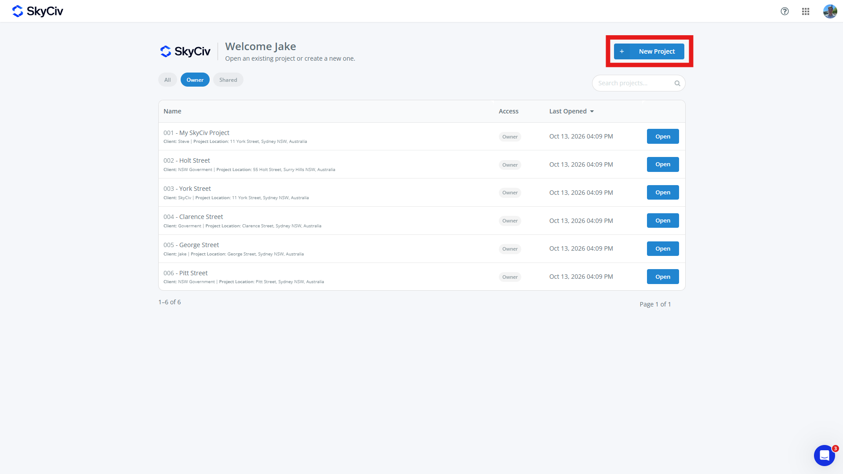
Task: Click the 004 - Clarence Street name
Action: click(x=193, y=217)
